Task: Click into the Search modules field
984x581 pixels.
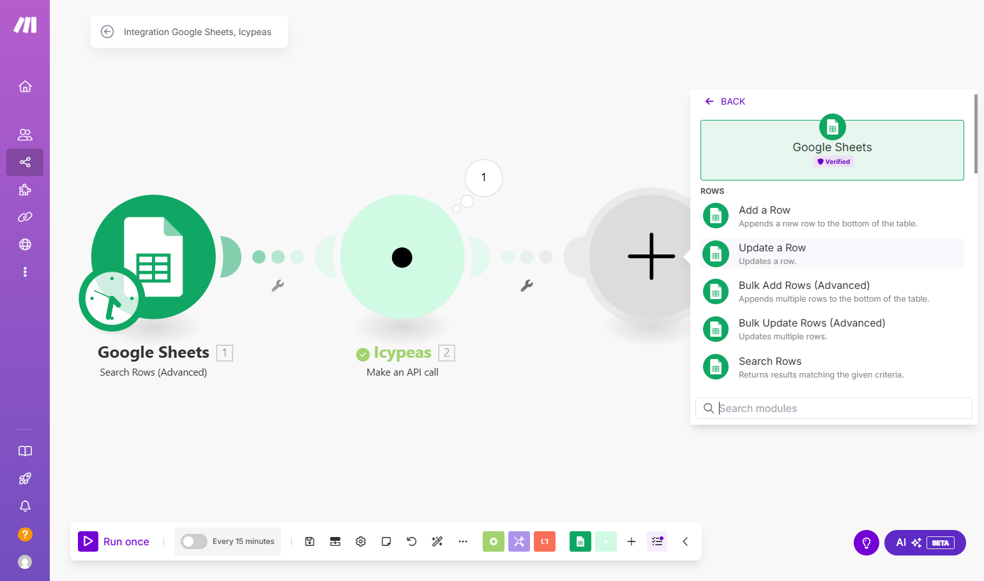Action: pos(834,408)
